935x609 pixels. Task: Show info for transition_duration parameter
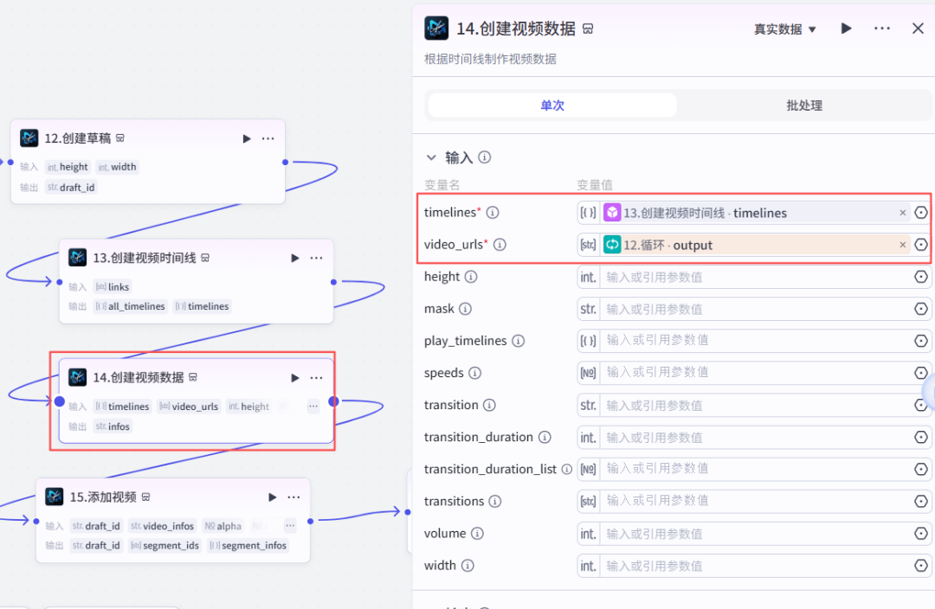point(545,438)
